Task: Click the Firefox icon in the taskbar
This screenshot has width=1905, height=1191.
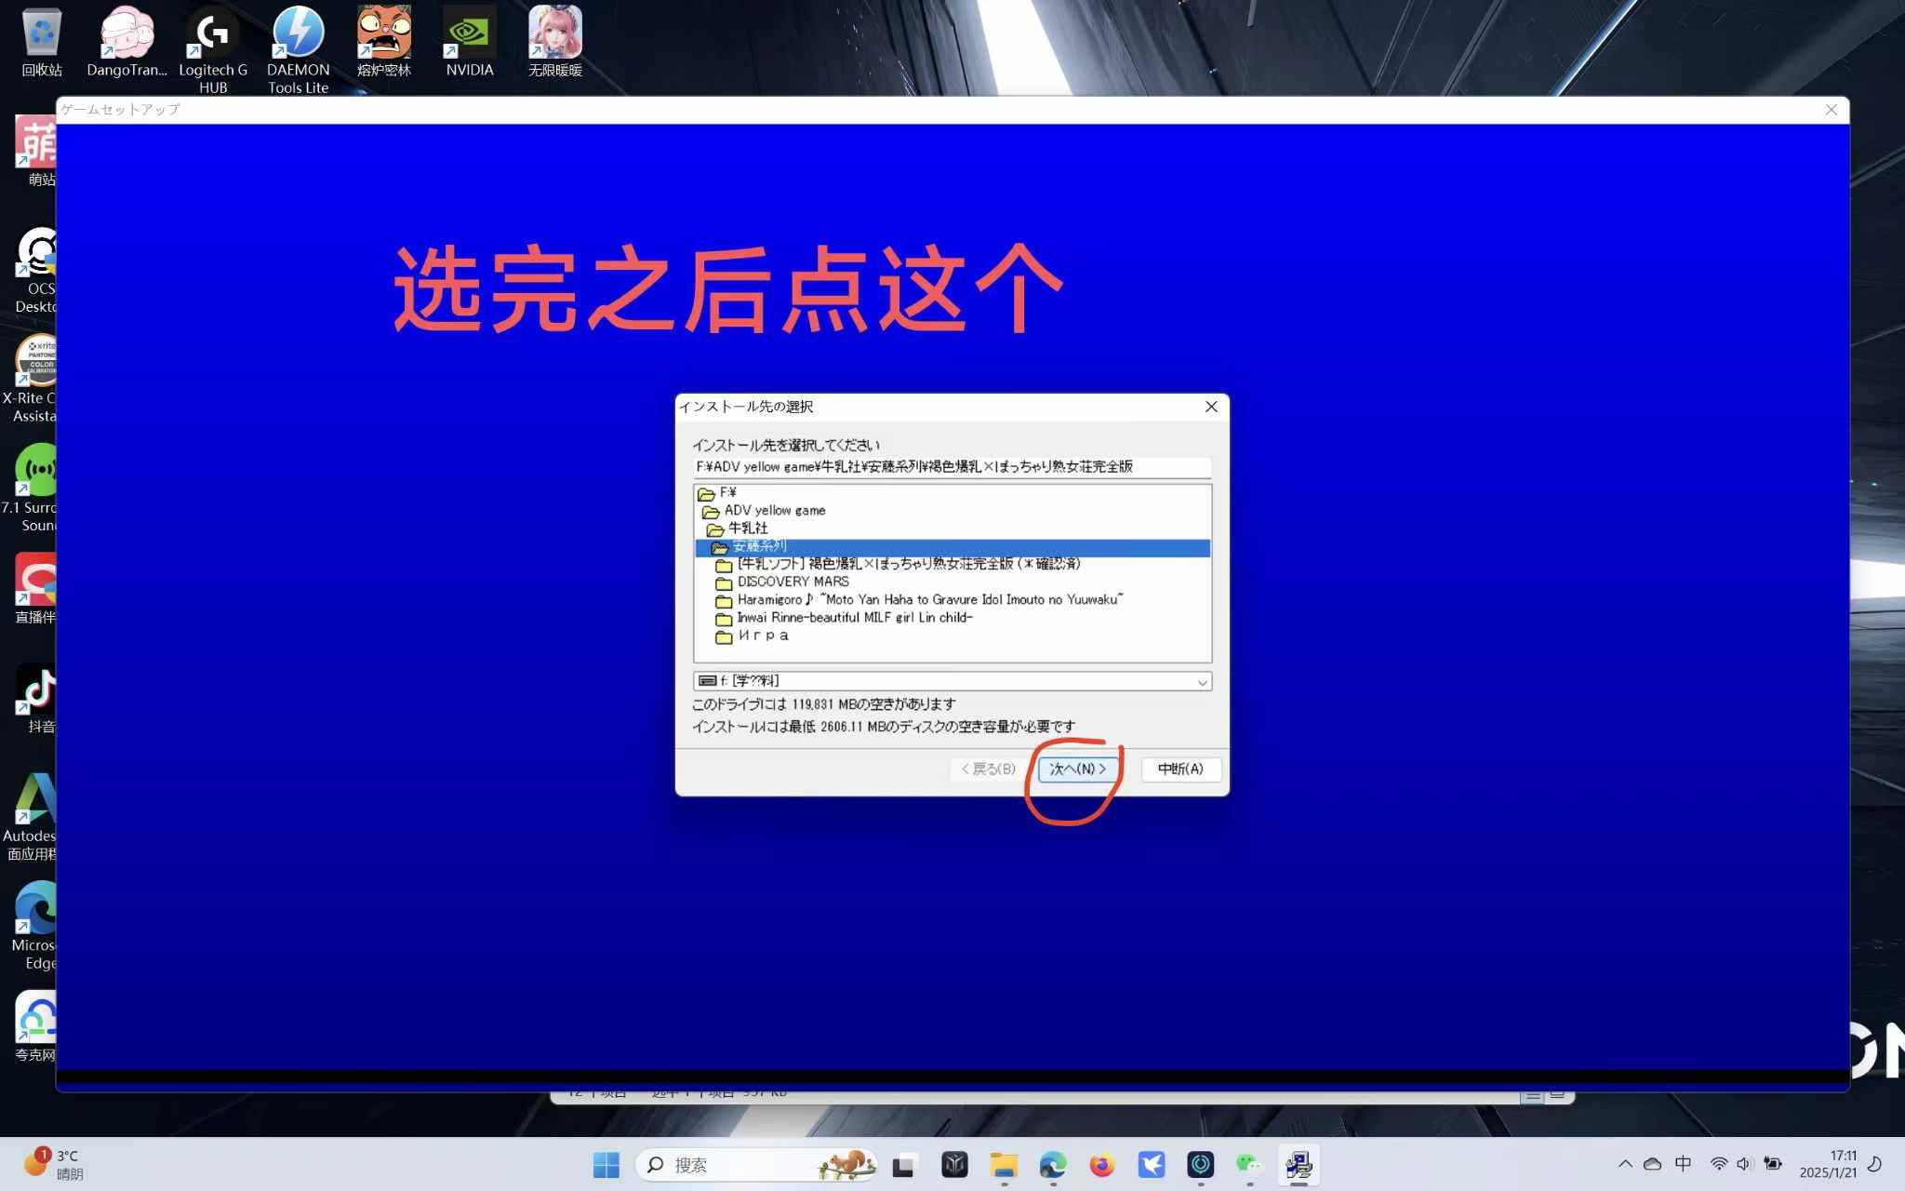Action: coord(1101,1164)
